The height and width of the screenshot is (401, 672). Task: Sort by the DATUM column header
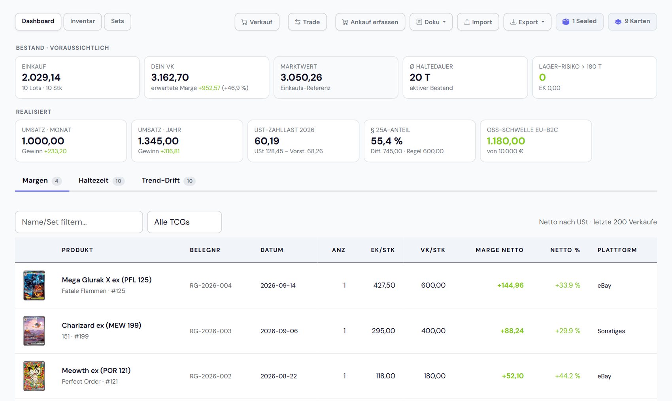pos(272,250)
